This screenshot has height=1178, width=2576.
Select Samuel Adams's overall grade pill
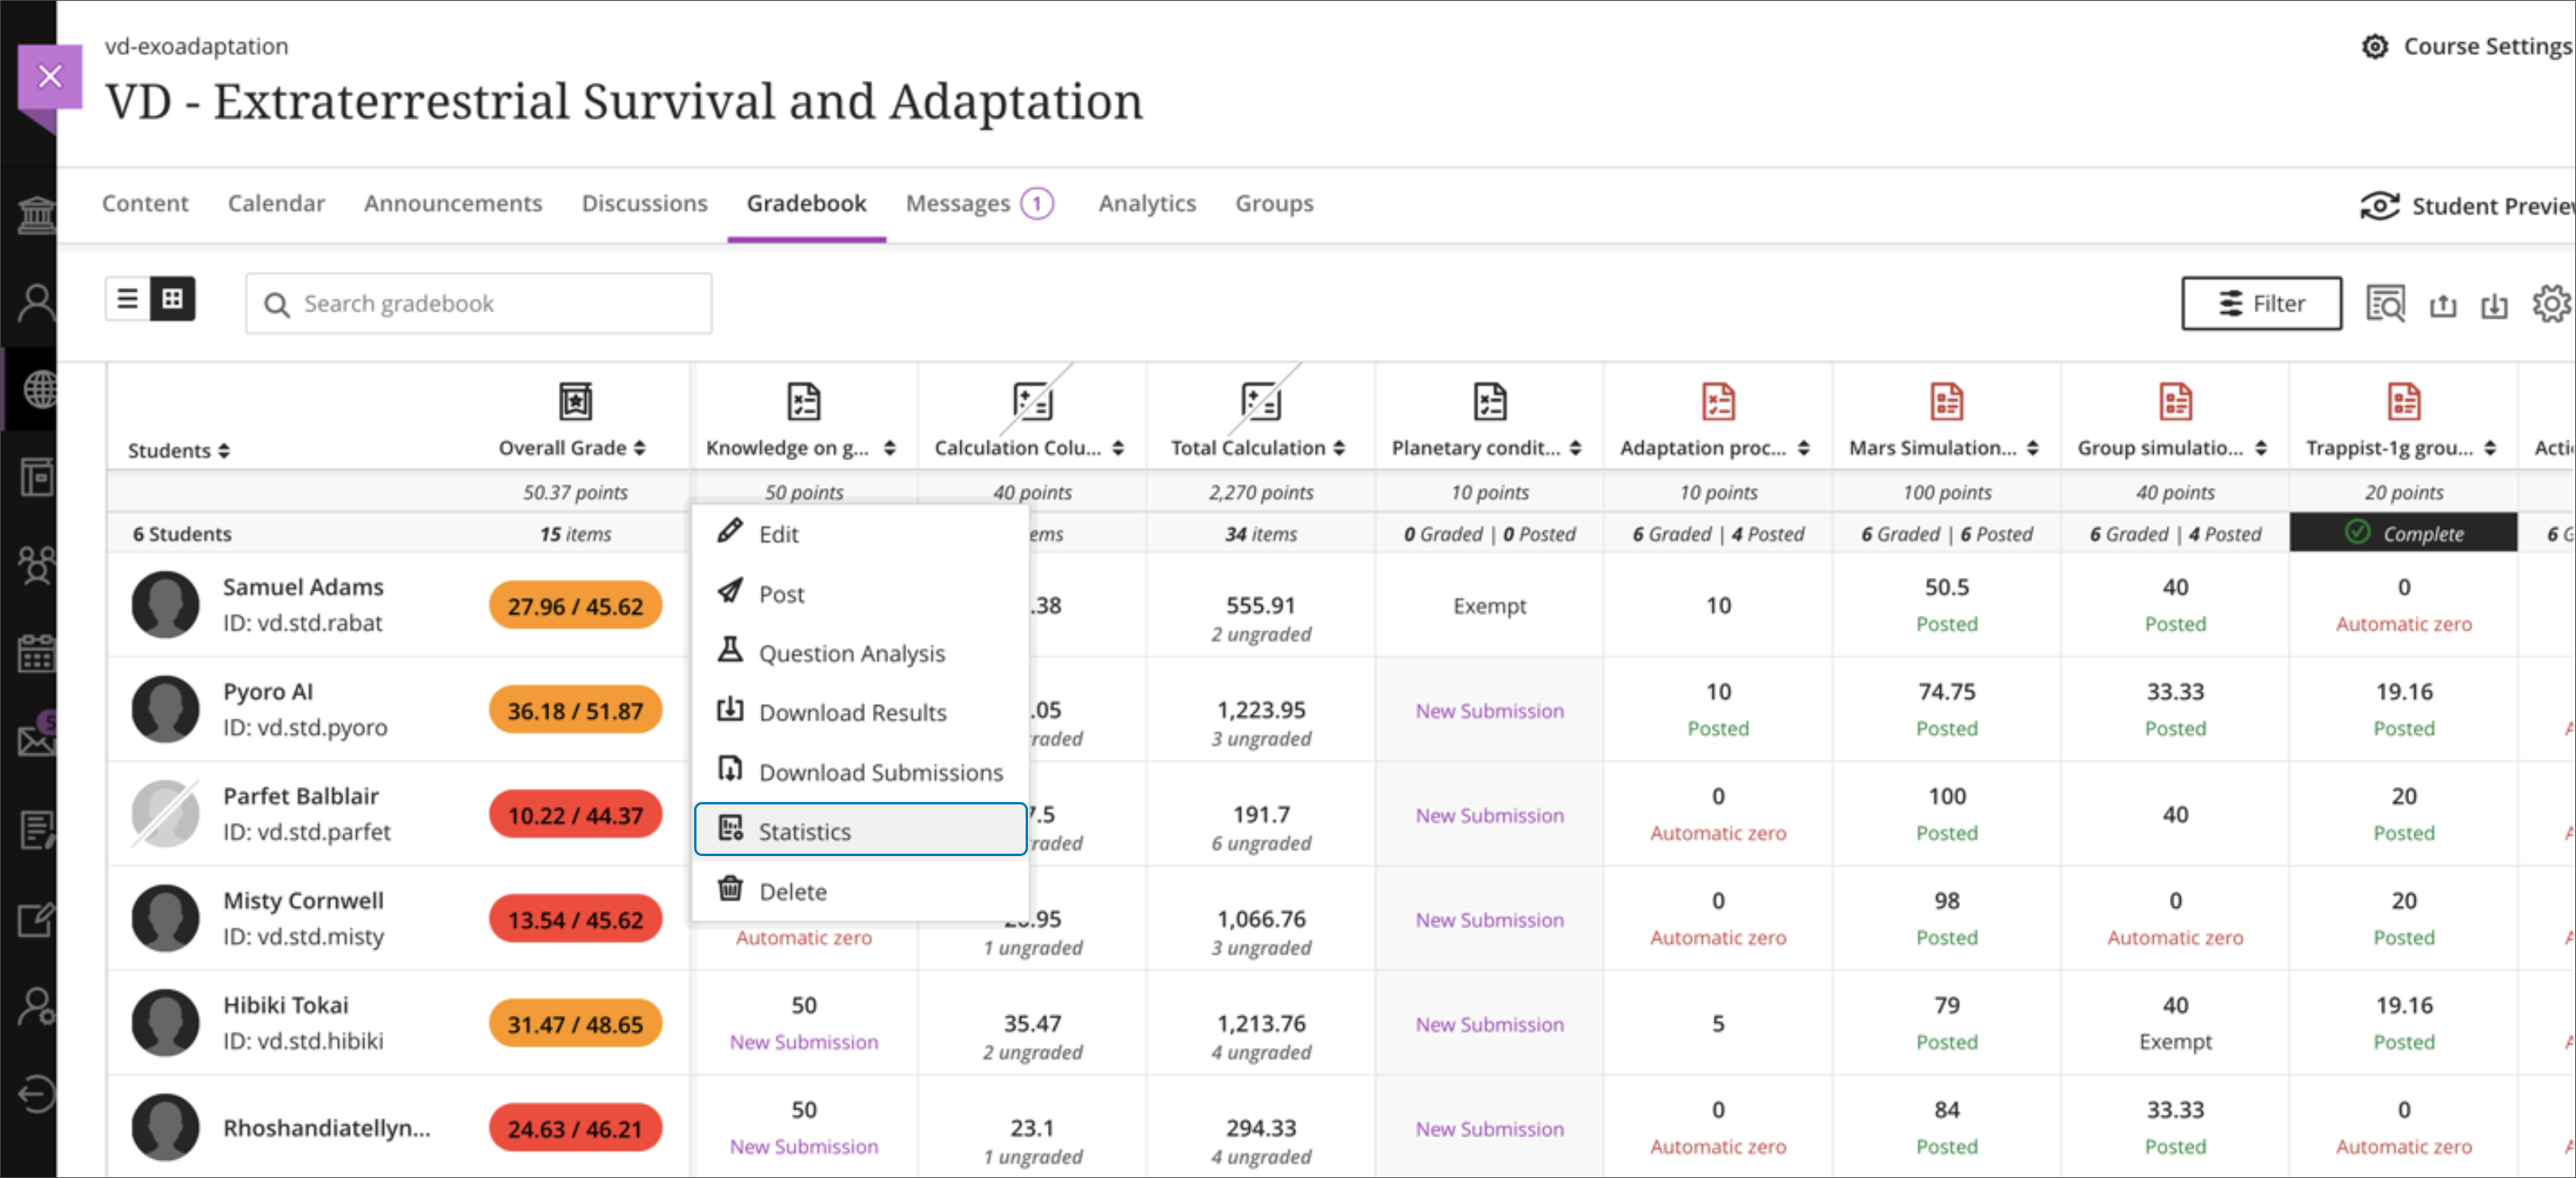coord(574,605)
